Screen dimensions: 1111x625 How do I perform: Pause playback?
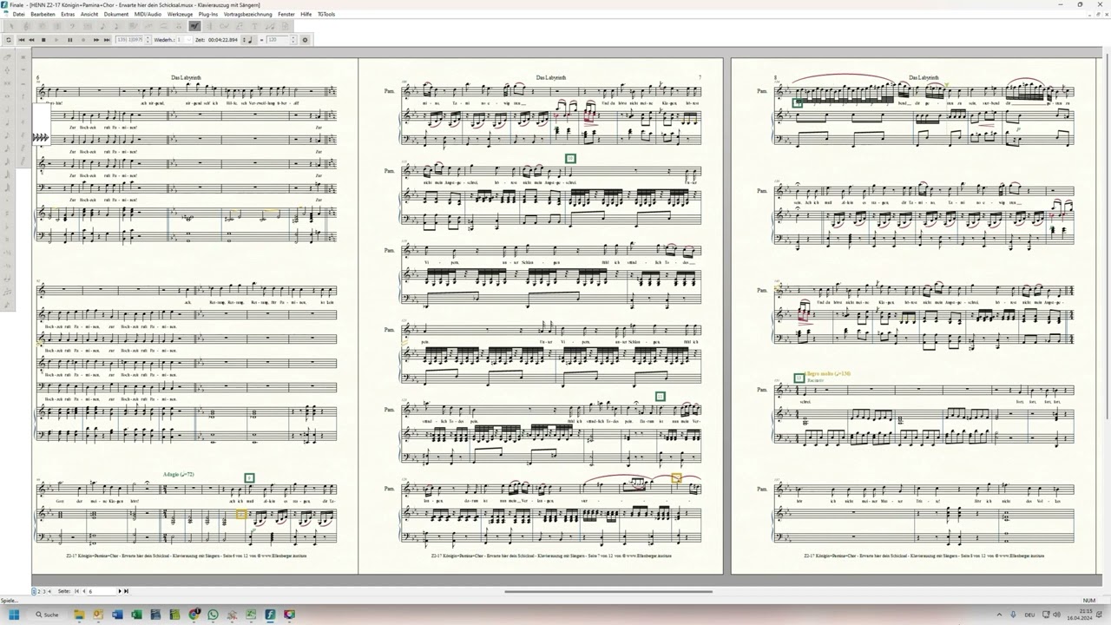click(x=70, y=40)
